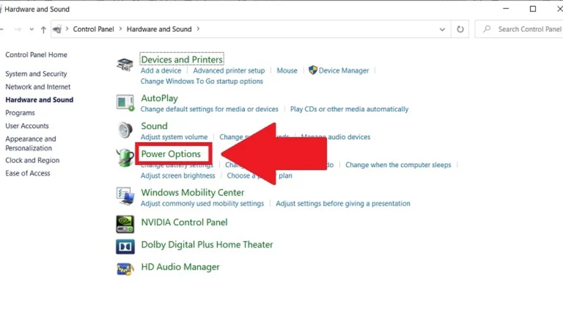
Task: Navigate up one folder level
Action: [43, 30]
